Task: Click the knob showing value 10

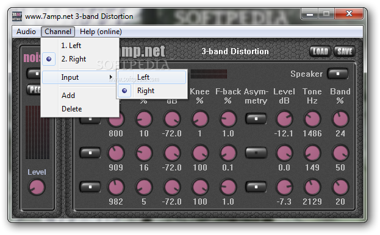Action: (x=144, y=119)
